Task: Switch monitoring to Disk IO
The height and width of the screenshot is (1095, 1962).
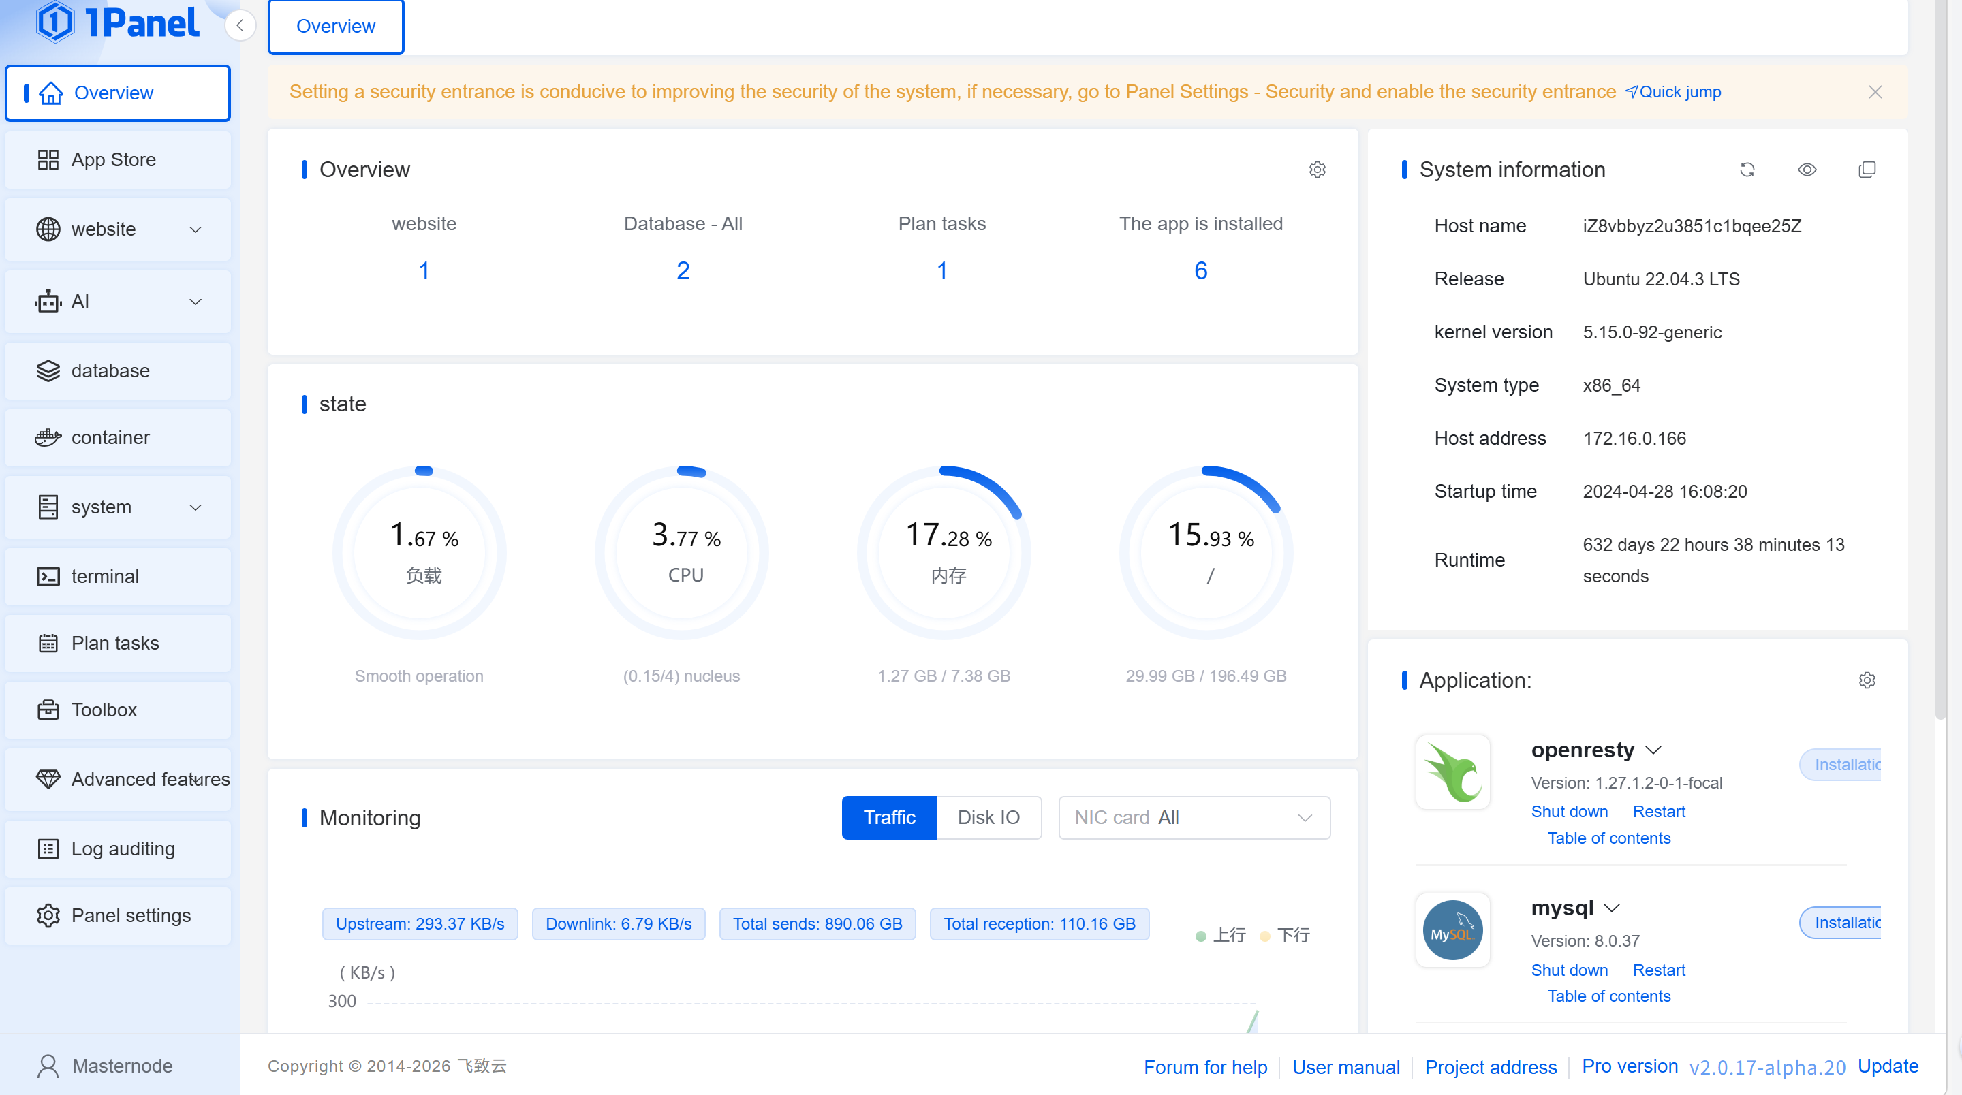Action: point(988,817)
